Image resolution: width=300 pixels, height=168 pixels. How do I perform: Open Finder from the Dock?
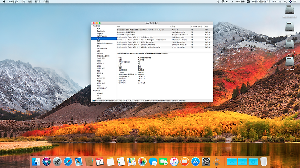click(36, 161)
